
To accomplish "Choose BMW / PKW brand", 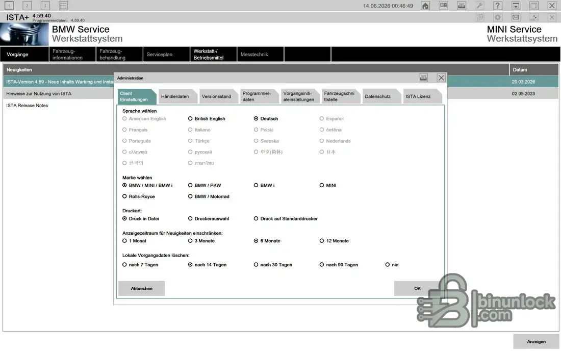I will pyautogui.click(x=205, y=185).
